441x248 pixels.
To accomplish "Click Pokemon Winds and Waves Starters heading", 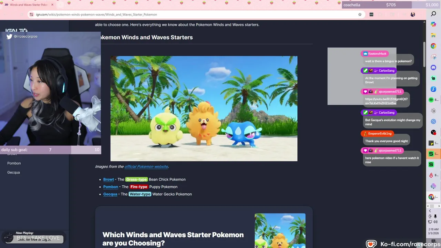I will coord(144,37).
